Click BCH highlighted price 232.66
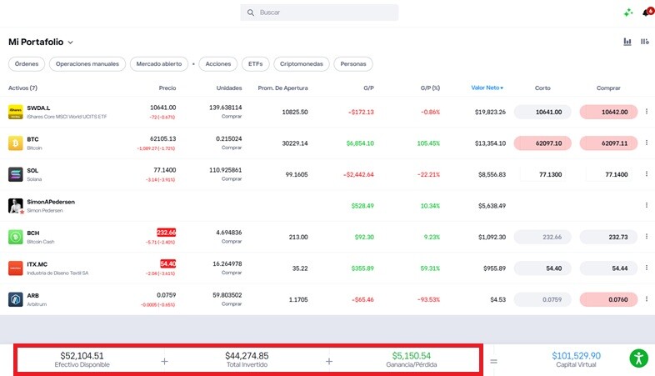The width and height of the screenshot is (655, 376). (x=167, y=233)
